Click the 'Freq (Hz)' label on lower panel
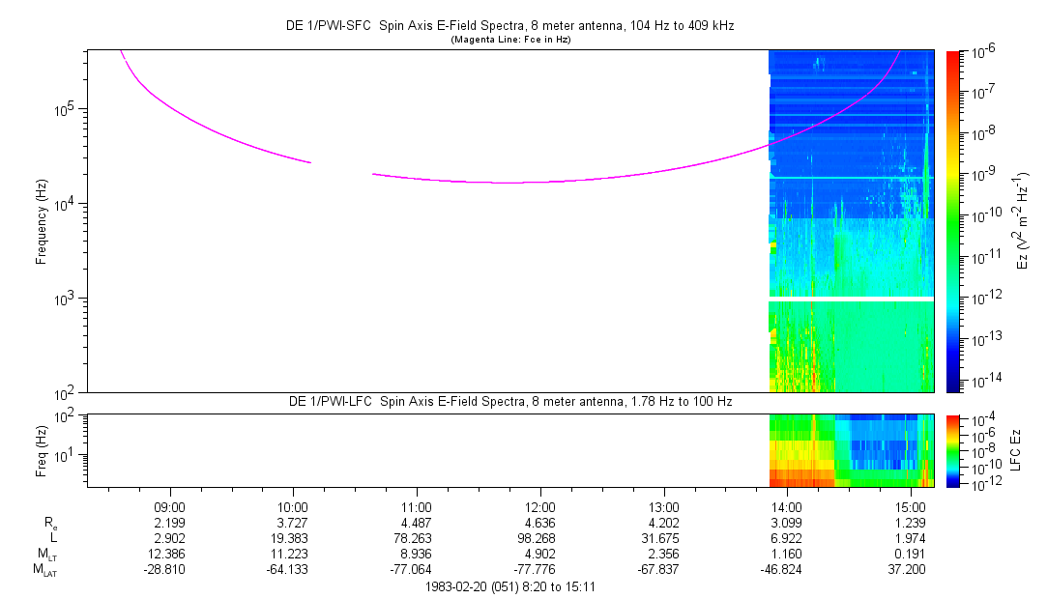 point(43,450)
